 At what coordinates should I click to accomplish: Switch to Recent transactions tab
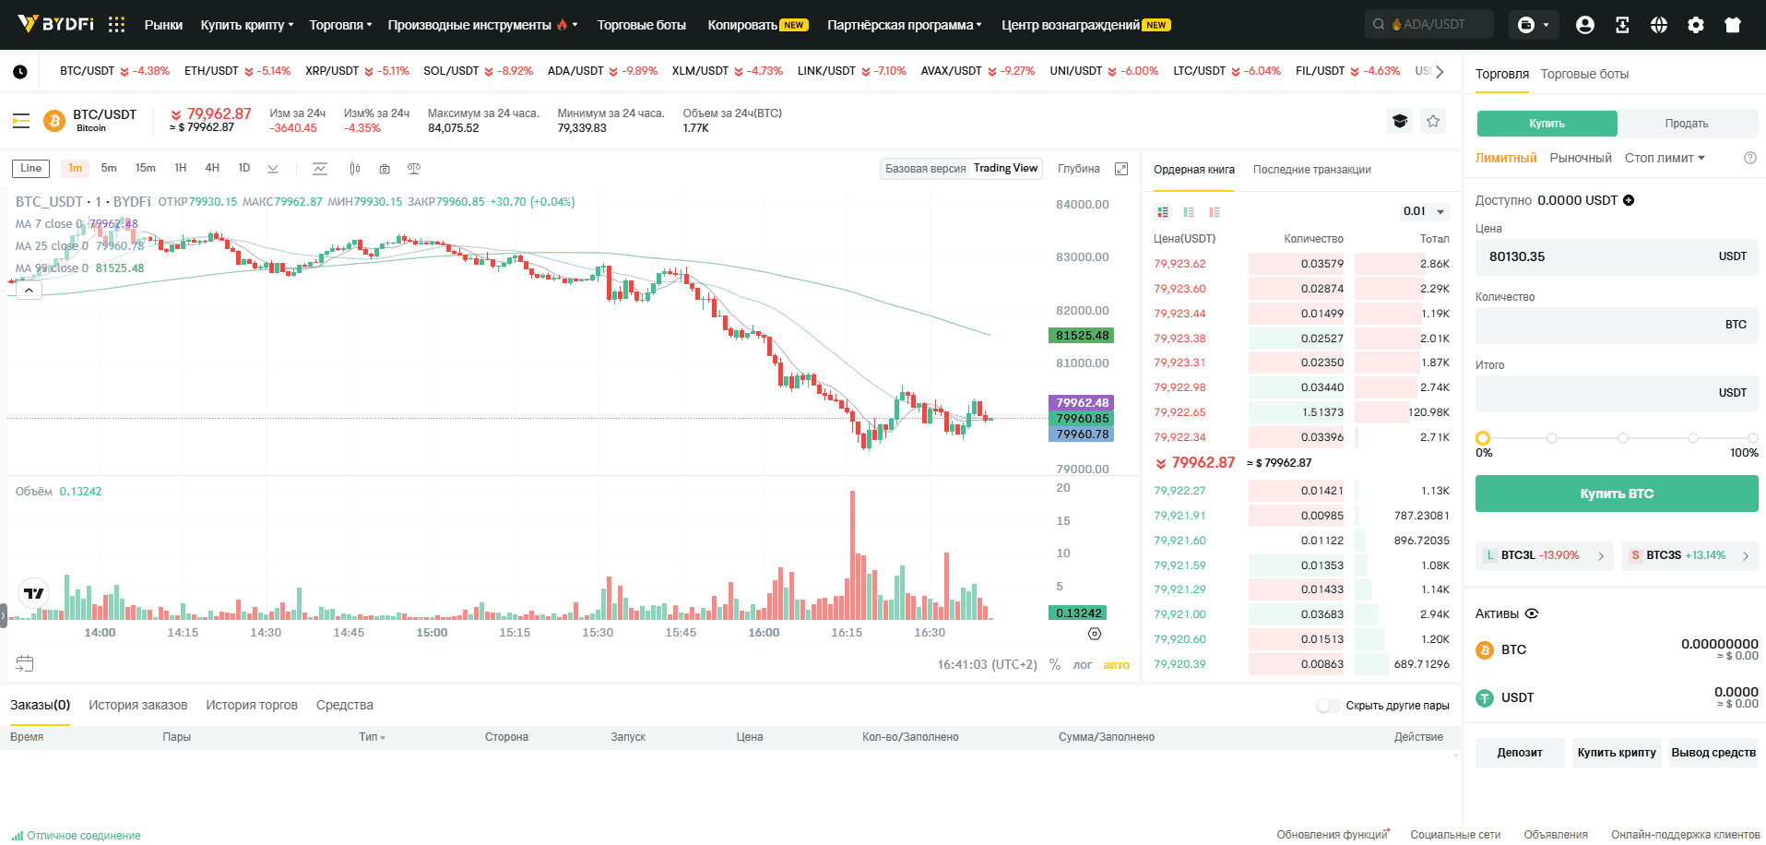[x=1311, y=170]
